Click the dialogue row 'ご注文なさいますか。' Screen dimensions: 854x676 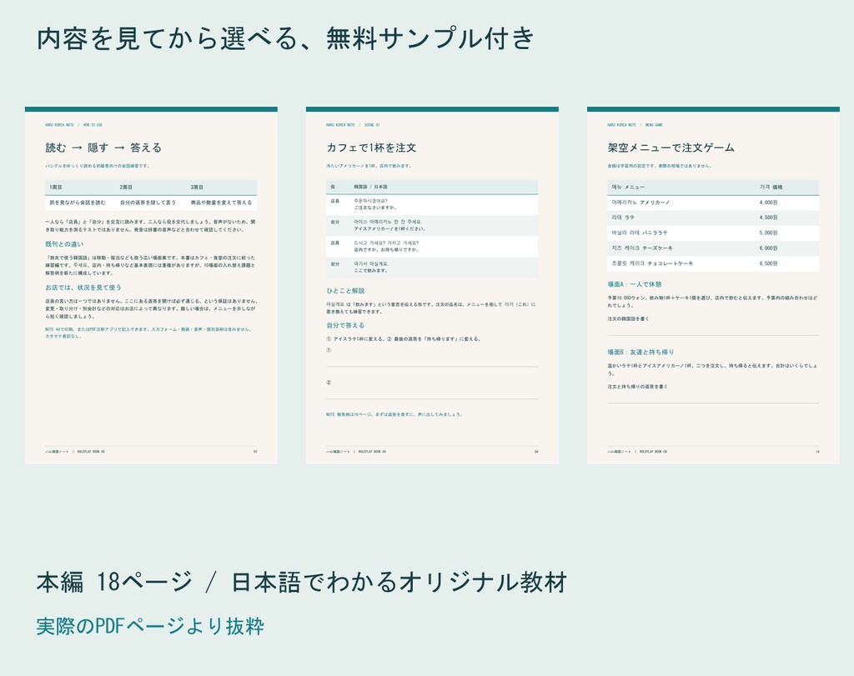[432, 205]
